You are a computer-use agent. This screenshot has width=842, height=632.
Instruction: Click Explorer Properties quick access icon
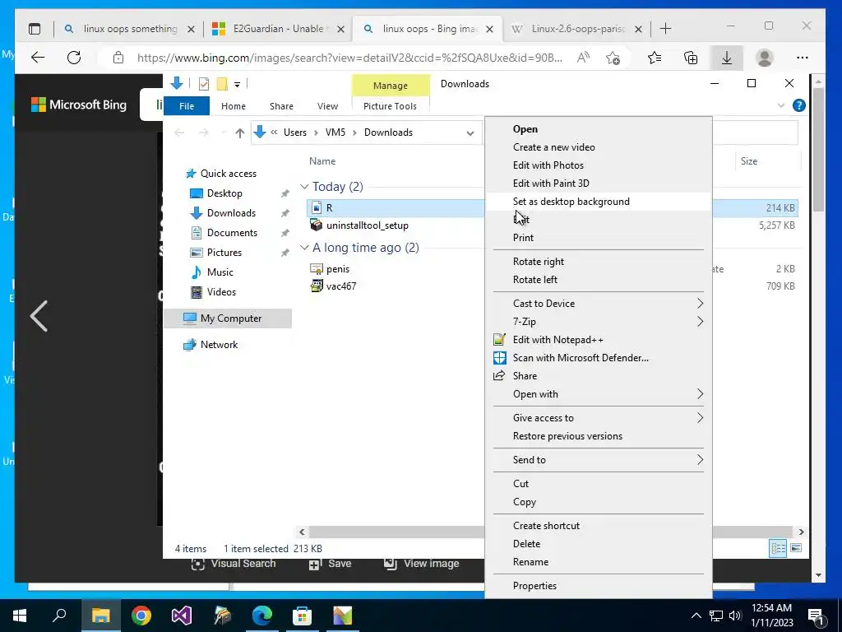coord(204,84)
